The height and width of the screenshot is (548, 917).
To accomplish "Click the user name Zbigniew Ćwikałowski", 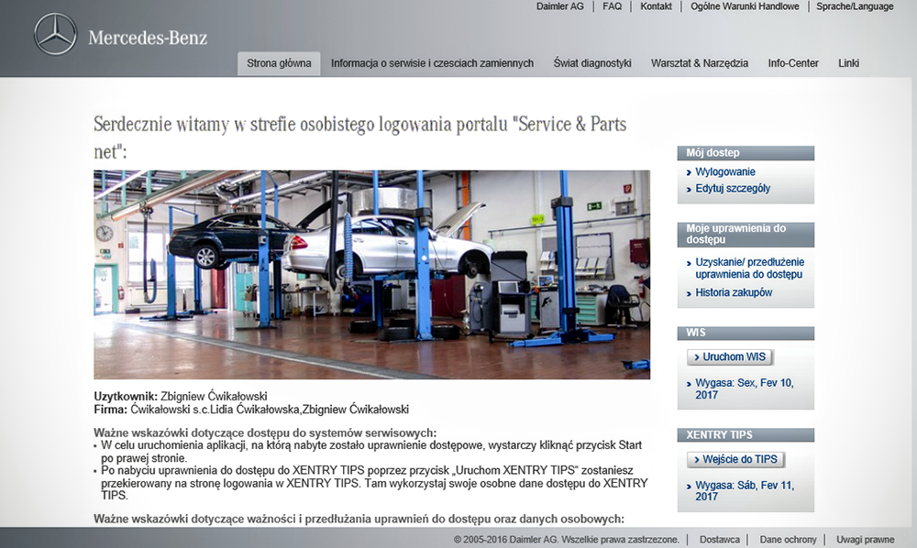I will coord(214,397).
